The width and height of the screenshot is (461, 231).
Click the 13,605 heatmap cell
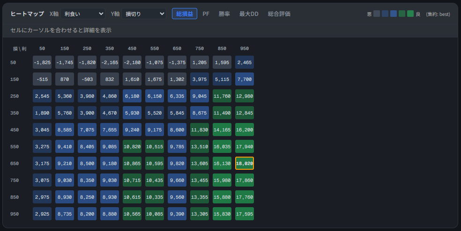click(x=199, y=163)
